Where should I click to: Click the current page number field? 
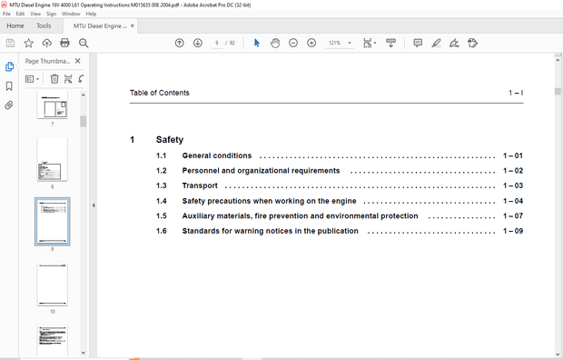[216, 43]
